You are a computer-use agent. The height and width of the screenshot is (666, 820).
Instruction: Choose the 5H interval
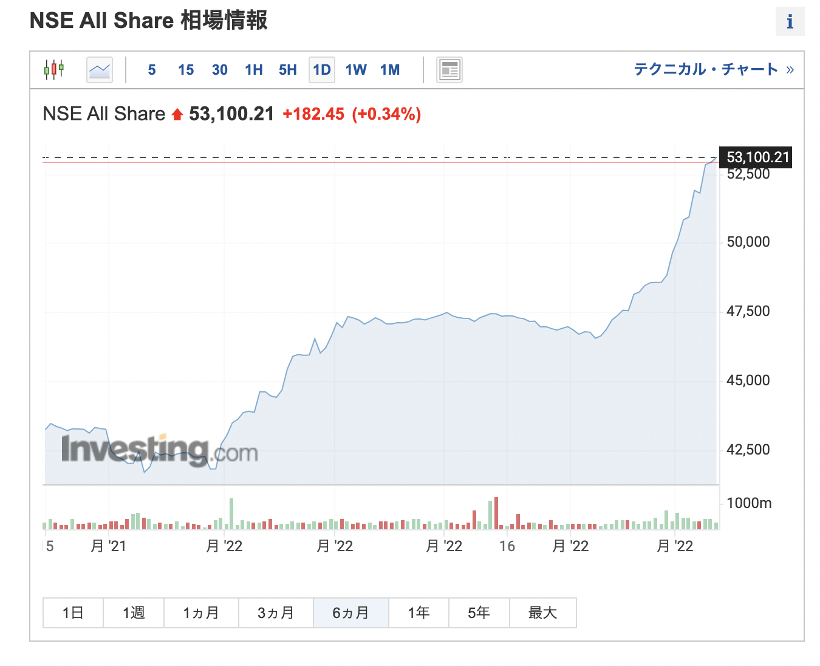click(288, 70)
